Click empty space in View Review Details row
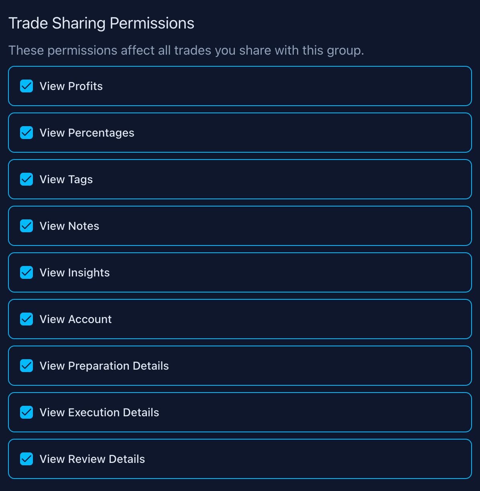Image resolution: width=480 pixels, height=491 pixels. tap(301, 459)
